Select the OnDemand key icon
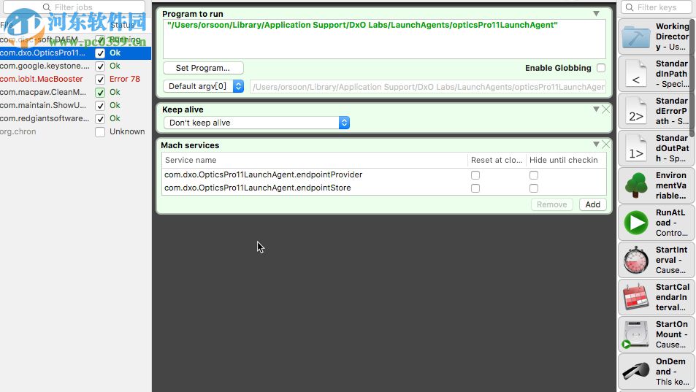Viewport: 696px width, 392px height. tap(636, 372)
